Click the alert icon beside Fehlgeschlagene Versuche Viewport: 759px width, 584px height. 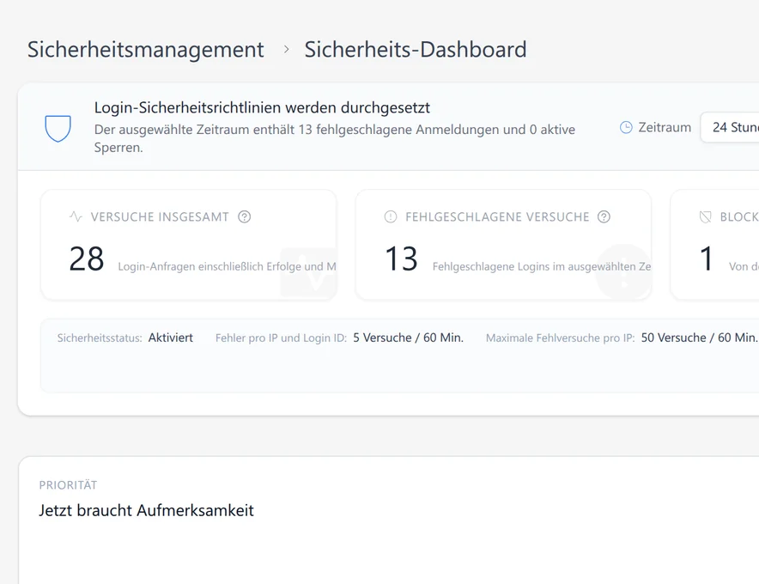391,216
